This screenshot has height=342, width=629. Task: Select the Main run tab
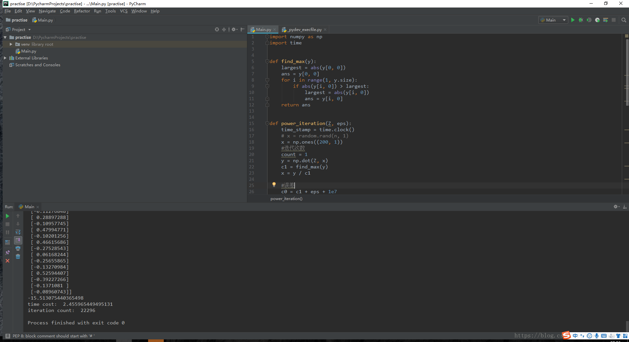[29, 207]
